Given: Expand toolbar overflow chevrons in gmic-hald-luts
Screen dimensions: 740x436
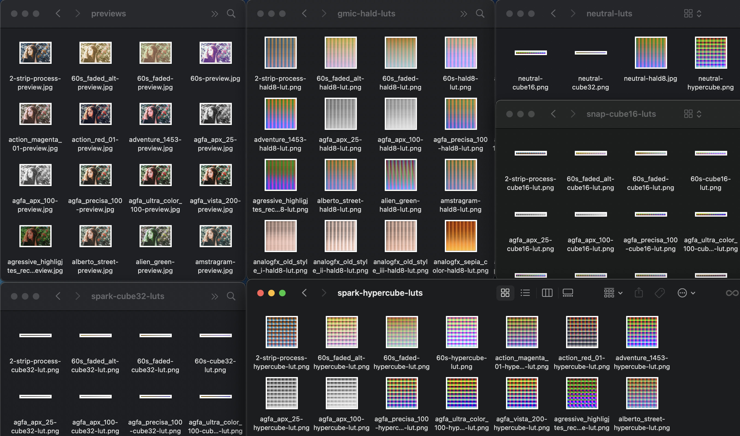Looking at the screenshot, I should point(464,14).
